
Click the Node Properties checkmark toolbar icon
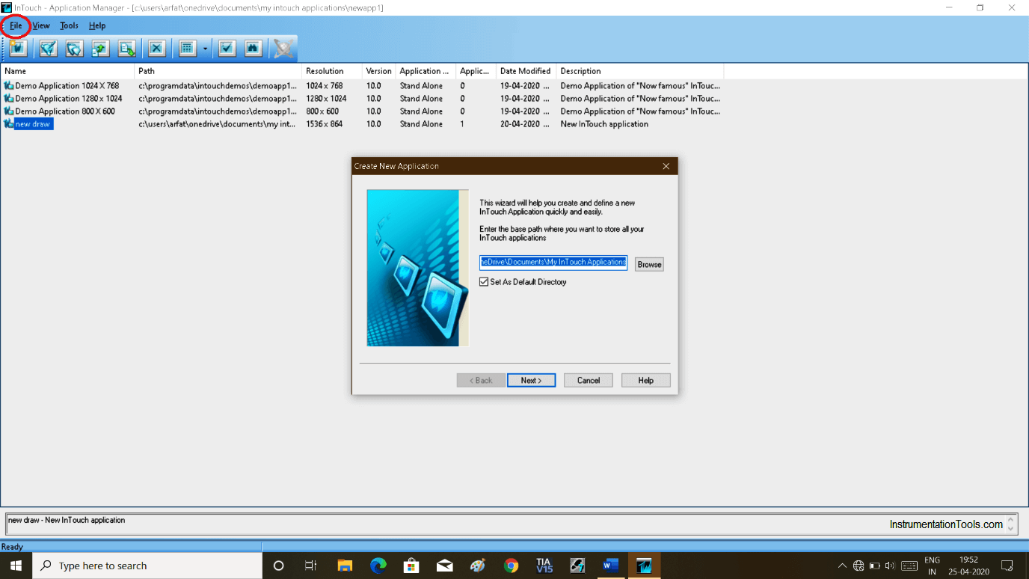point(227,49)
